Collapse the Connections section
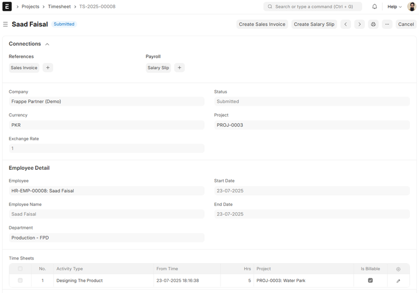The height and width of the screenshot is (293, 419). 47,44
